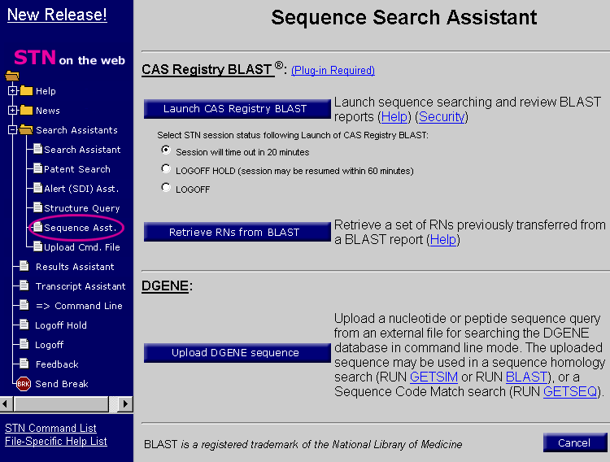The height and width of the screenshot is (462, 610).
Task: Click Upload DGENE sequence button
Action: click(x=237, y=353)
